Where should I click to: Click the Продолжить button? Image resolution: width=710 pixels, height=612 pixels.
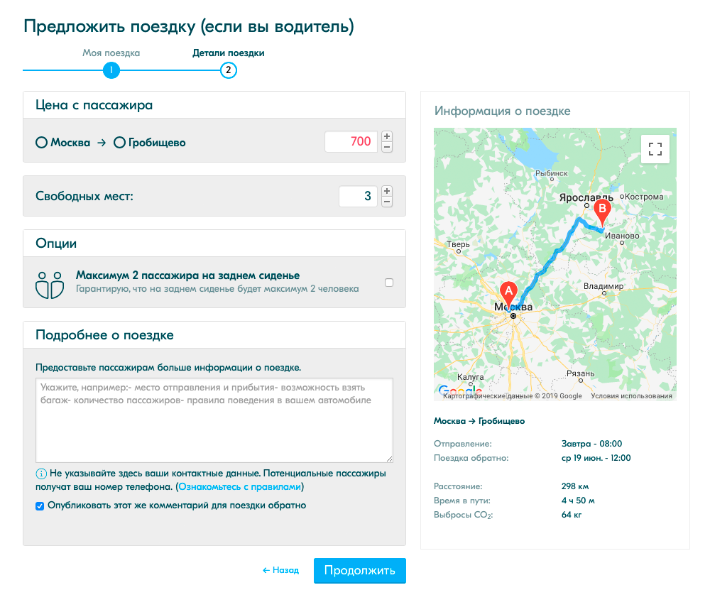pos(359,570)
